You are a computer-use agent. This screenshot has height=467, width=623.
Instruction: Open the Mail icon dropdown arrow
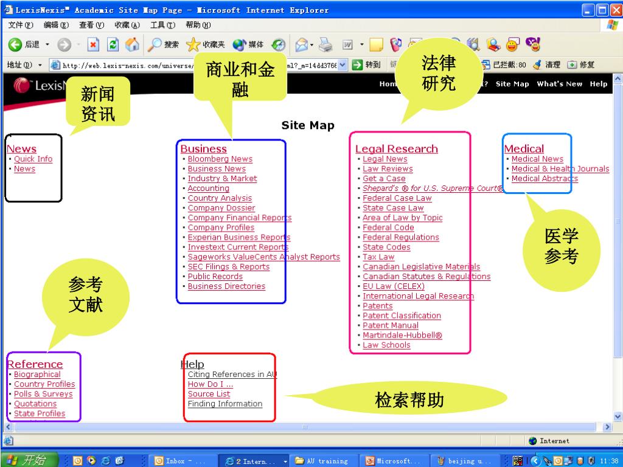point(312,44)
